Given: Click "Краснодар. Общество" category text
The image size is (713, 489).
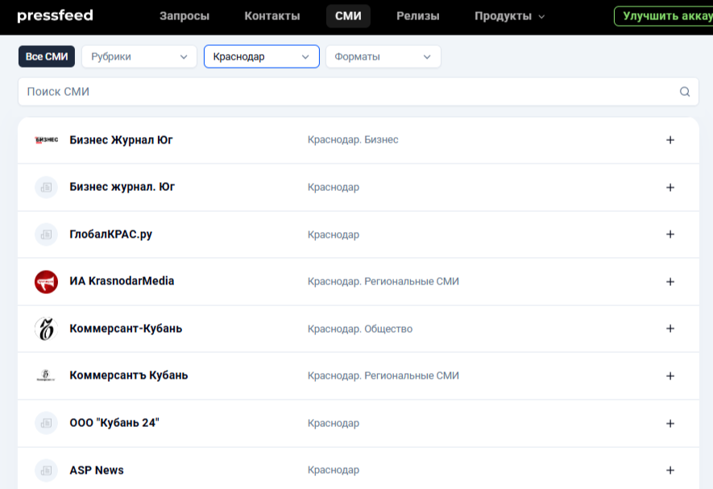Looking at the screenshot, I should point(360,329).
